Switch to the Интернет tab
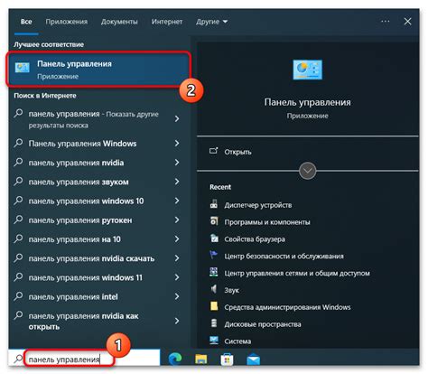Image resolution: width=428 pixels, height=374 pixels. tap(167, 22)
